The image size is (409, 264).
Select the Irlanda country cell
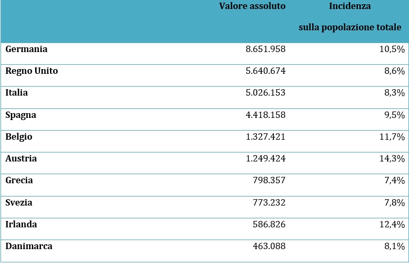pyautogui.click(x=21, y=224)
